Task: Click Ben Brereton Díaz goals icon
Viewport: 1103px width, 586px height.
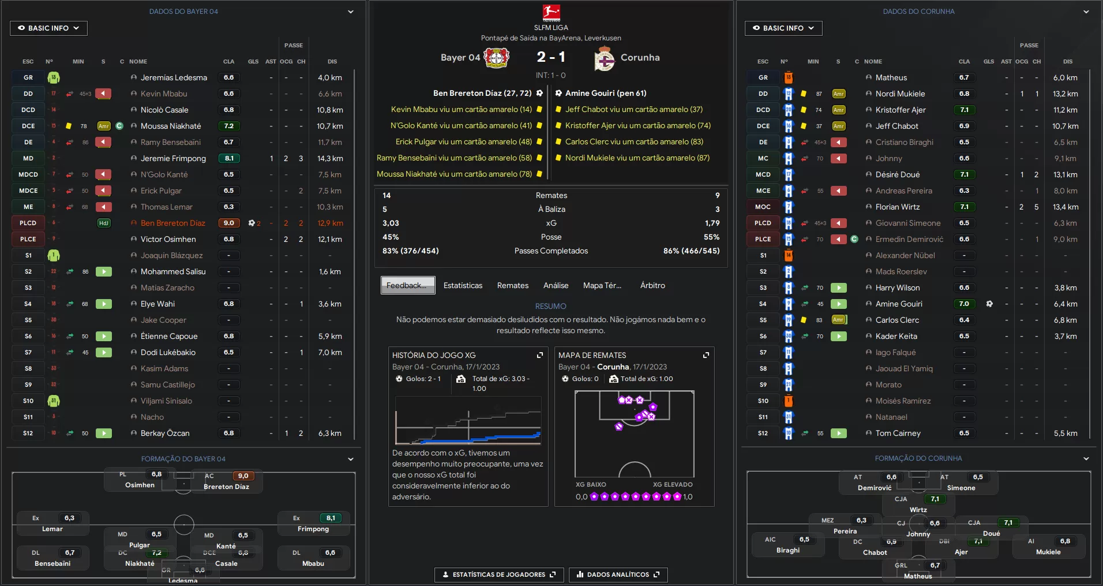Action: pos(252,223)
